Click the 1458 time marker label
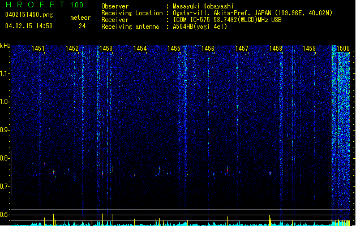Screen dimensions: 356x226 [x=276, y=49]
